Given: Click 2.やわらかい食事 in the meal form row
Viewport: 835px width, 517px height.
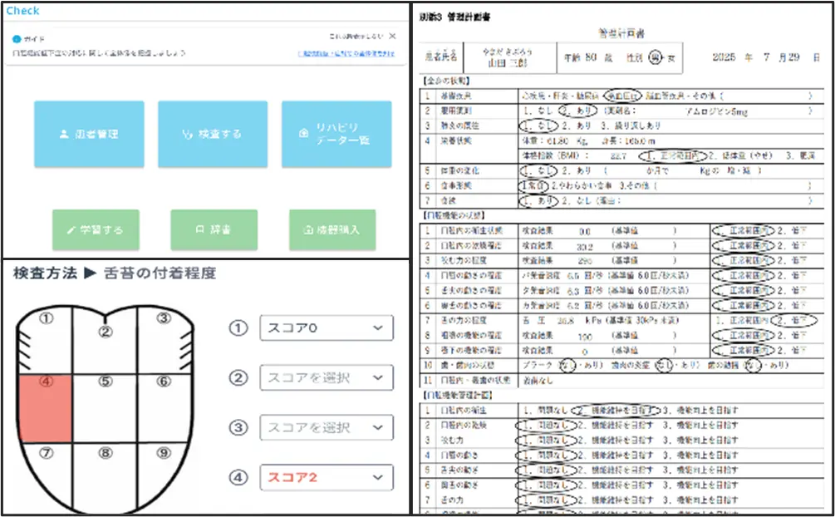Looking at the screenshot, I should (x=582, y=186).
